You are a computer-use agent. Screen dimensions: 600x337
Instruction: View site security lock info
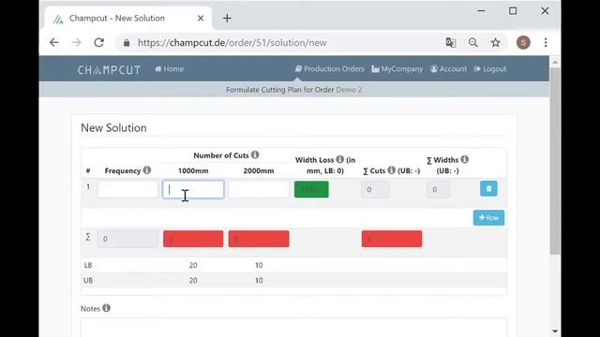(x=127, y=43)
